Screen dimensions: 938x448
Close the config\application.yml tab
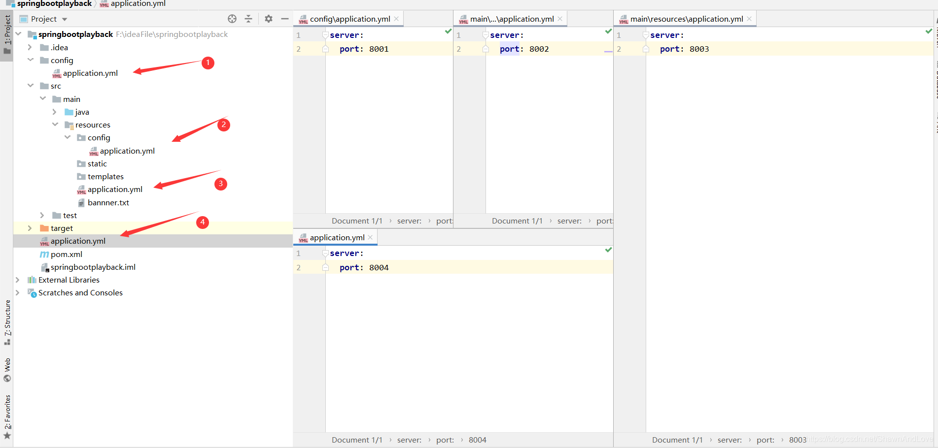point(396,19)
